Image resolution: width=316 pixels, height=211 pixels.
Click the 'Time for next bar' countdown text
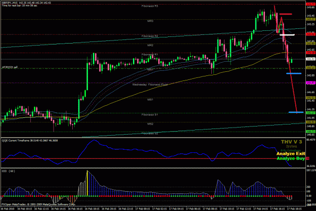click(20, 6)
